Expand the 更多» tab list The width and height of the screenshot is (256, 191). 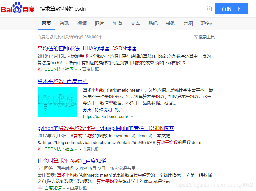(x=206, y=23)
